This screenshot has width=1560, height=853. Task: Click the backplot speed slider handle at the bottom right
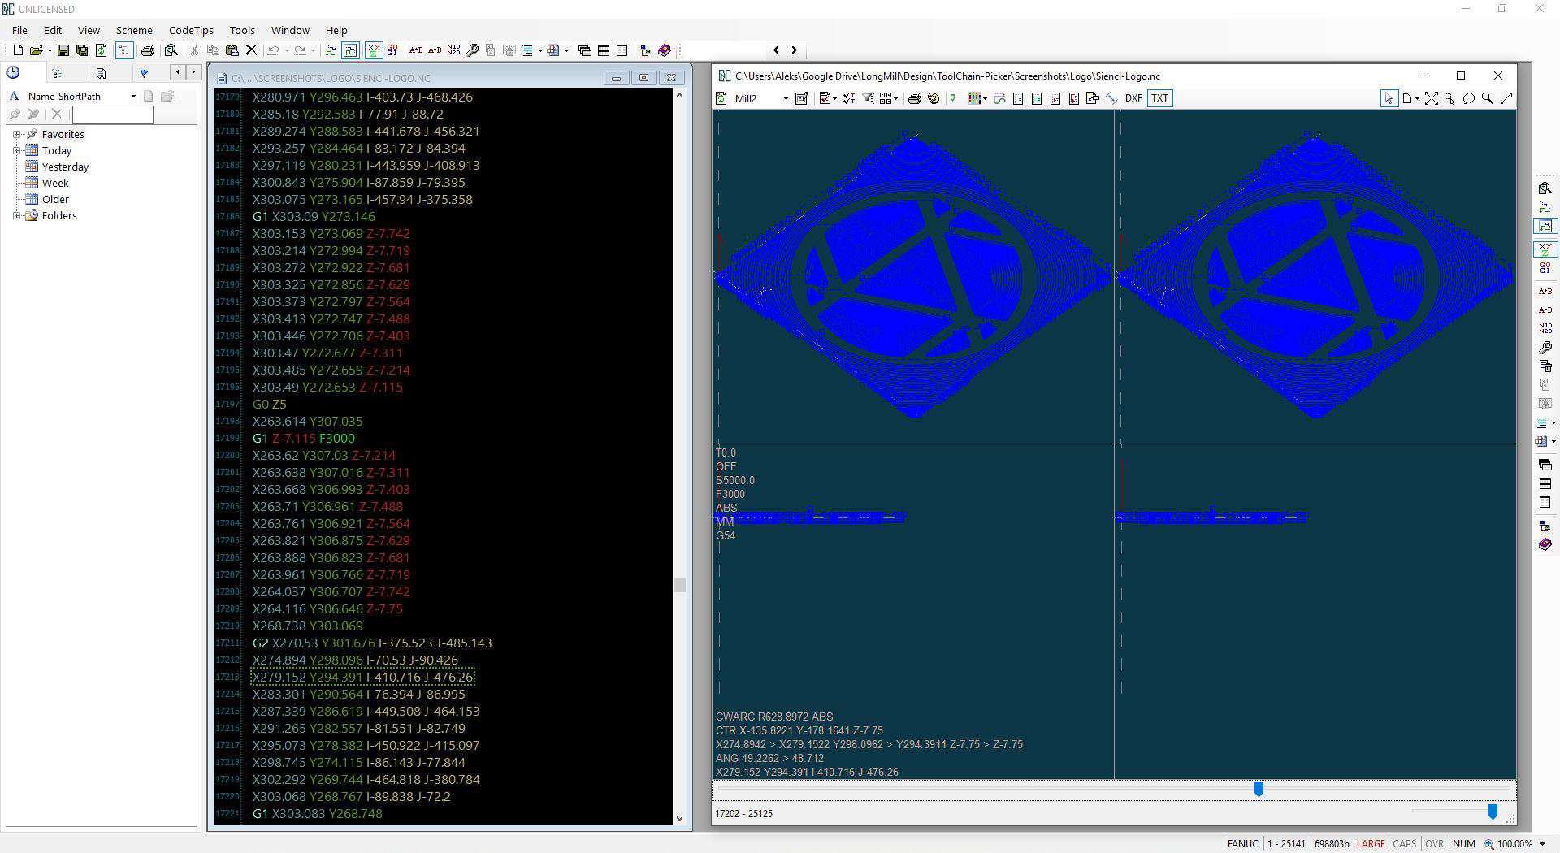click(1492, 812)
